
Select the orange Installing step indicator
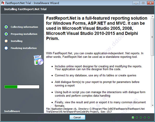[x=6, y=41]
